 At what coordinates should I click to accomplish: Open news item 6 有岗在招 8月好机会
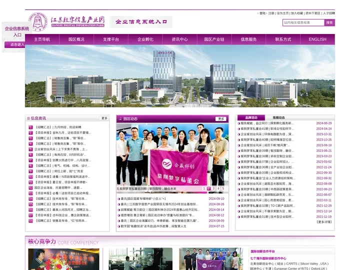tap(60, 154)
